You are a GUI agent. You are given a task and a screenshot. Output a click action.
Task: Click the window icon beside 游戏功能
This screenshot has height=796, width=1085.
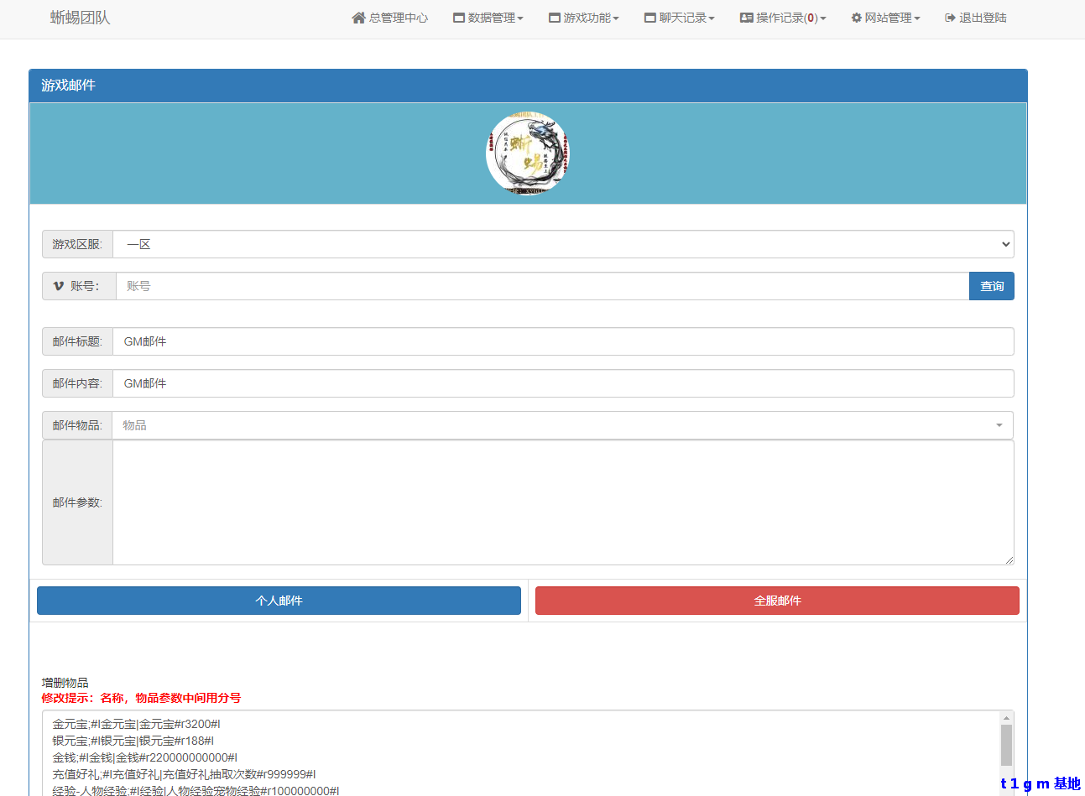coord(555,18)
